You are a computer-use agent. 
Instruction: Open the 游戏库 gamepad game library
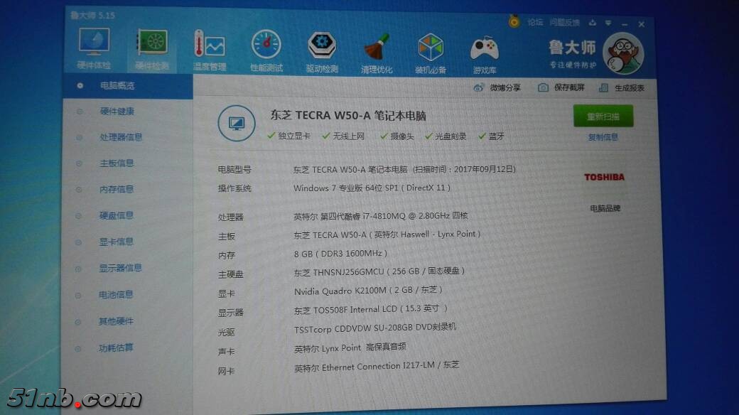(x=485, y=55)
